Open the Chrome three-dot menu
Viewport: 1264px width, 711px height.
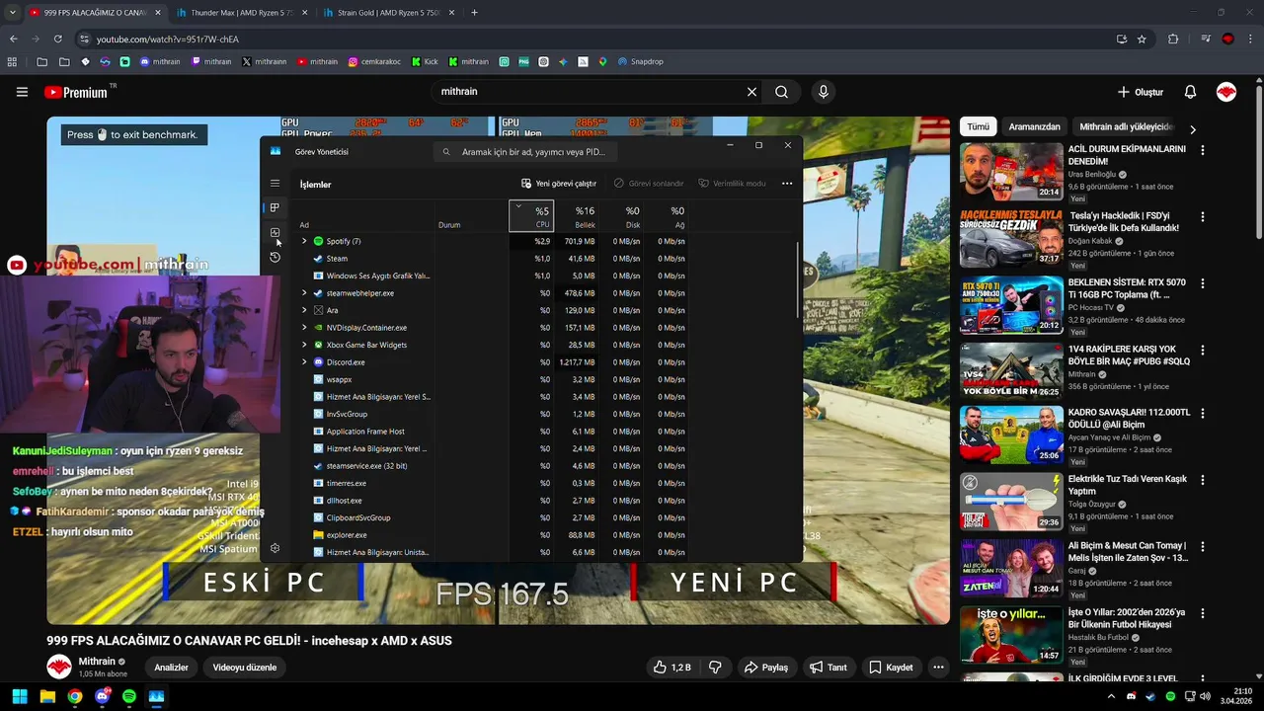coord(1250,39)
